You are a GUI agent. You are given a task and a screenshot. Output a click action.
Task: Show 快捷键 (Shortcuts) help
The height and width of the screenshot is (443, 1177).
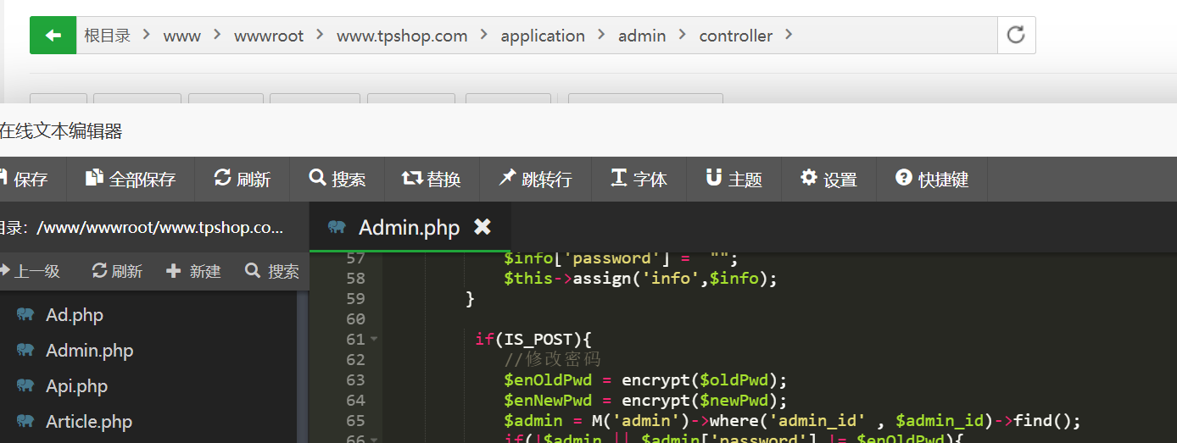(932, 180)
